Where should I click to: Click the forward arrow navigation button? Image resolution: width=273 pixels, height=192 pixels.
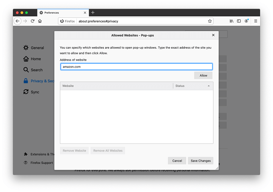pyautogui.click(x=25, y=21)
